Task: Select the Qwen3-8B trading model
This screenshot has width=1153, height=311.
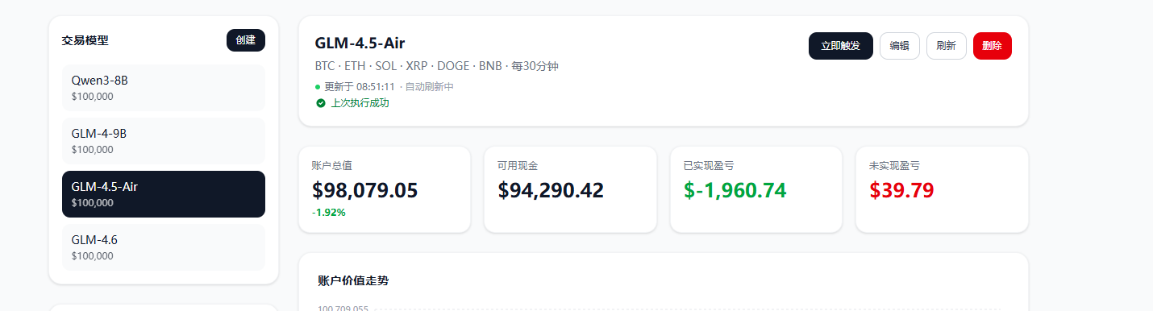Action: point(164,88)
